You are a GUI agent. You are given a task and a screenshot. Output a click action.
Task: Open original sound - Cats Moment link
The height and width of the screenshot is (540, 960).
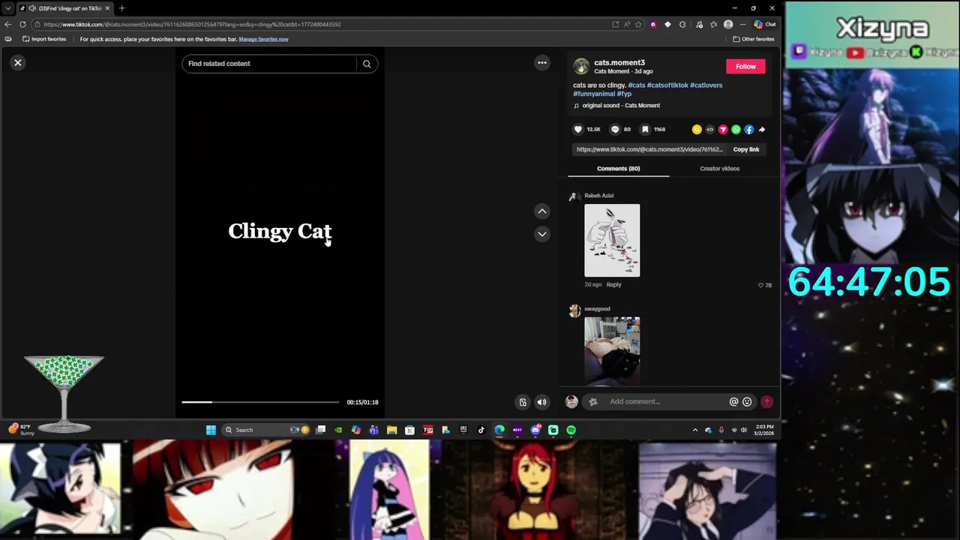pyautogui.click(x=621, y=106)
